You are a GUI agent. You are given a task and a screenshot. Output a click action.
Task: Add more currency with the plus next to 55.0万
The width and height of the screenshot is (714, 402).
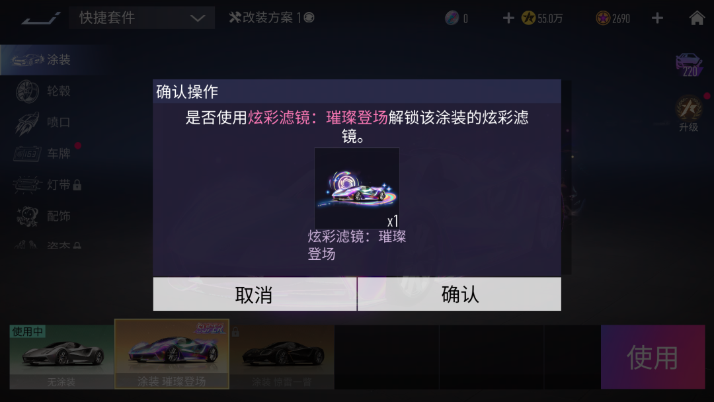click(x=508, y=19)
